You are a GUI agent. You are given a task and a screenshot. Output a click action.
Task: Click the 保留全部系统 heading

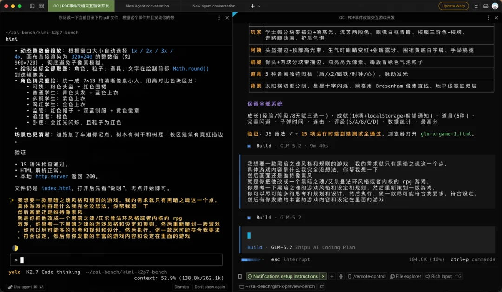pyautogui.click(x=265, y=104)
